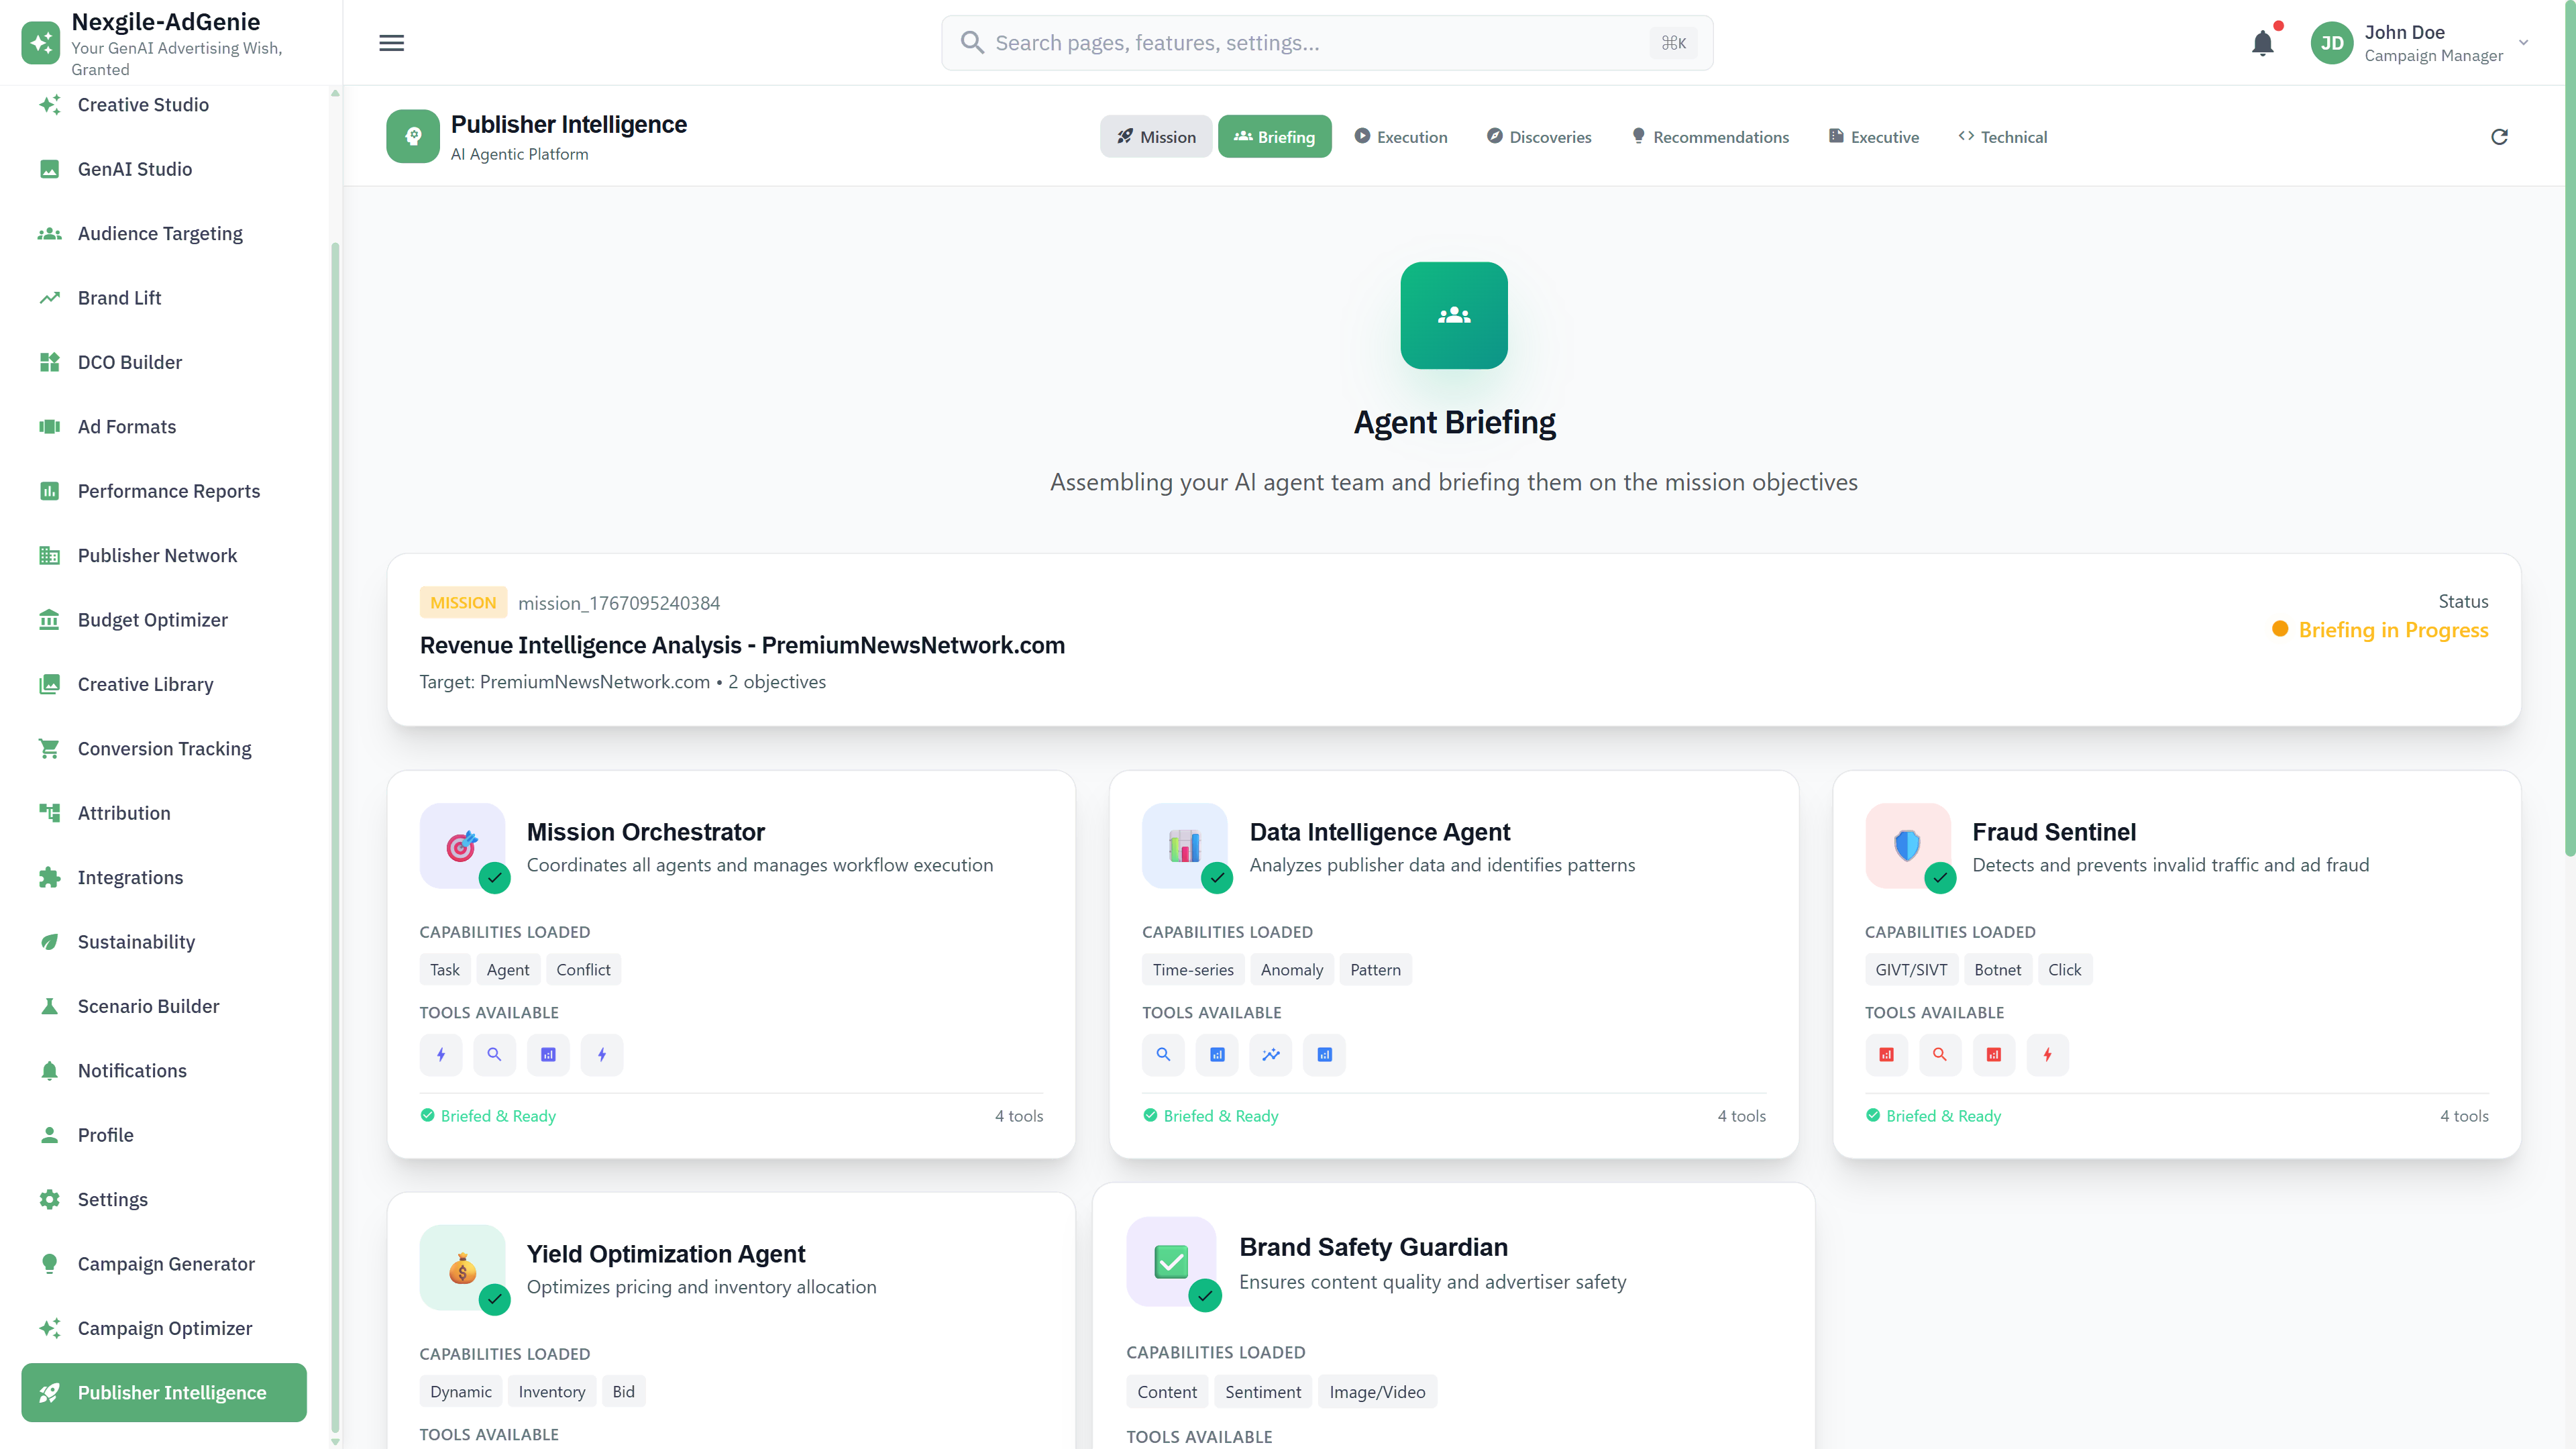
Task: Refresh the Publisher Intelligence page
Action: 2499,136
